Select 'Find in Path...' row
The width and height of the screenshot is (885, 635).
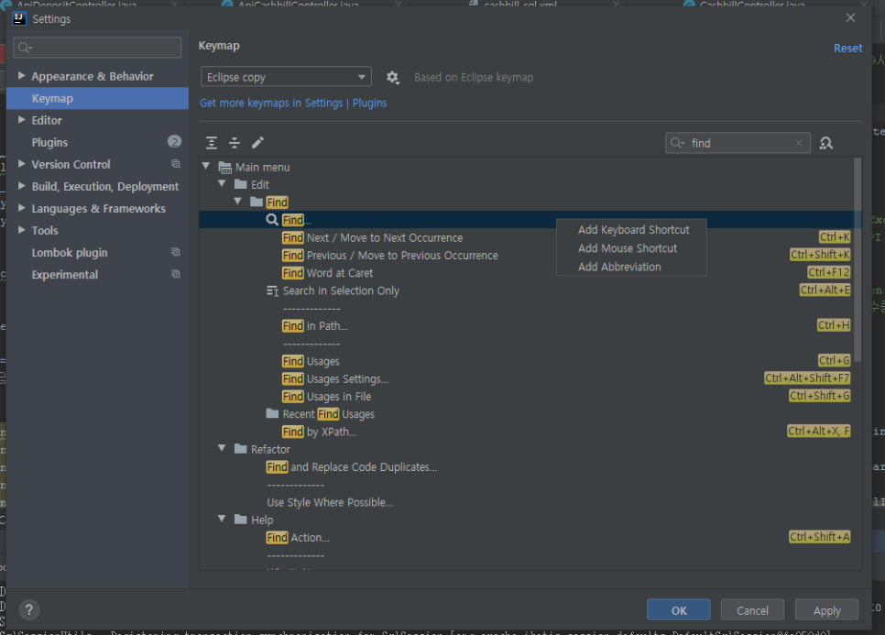[x=525, y=325]
